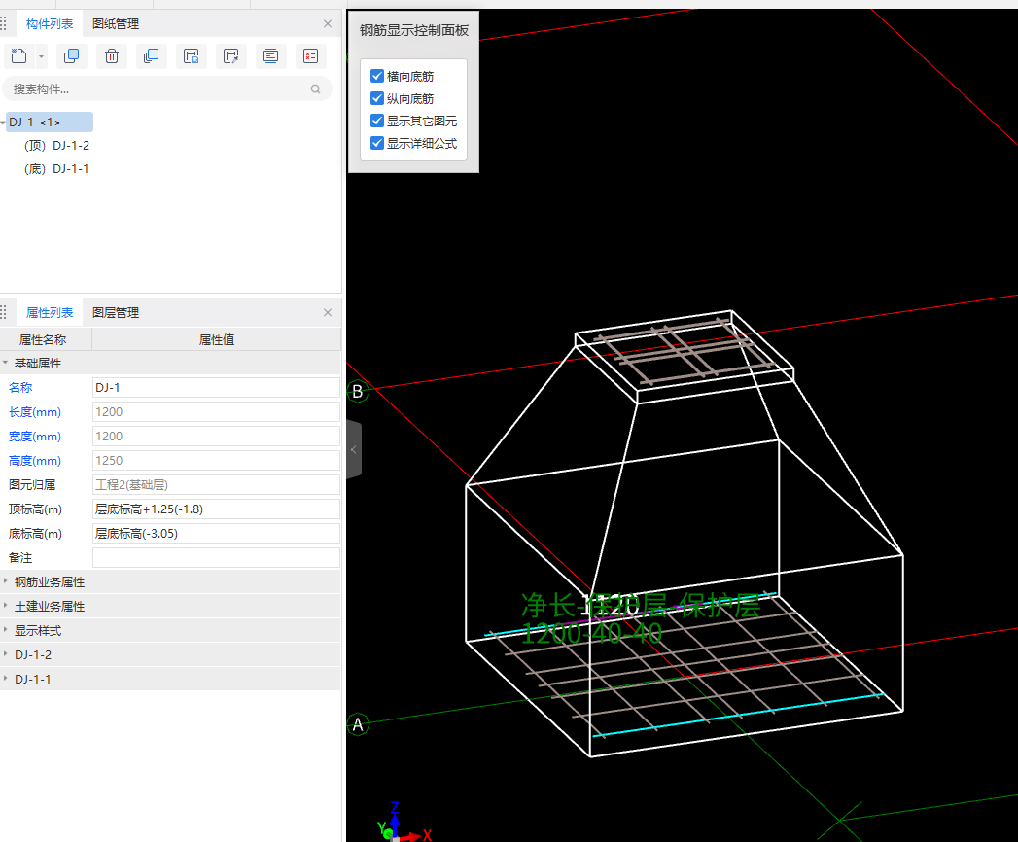Viewport: 1018px width, 842px height.
Task: Click the 顶标高(m) value field
Action: point(216,509)
